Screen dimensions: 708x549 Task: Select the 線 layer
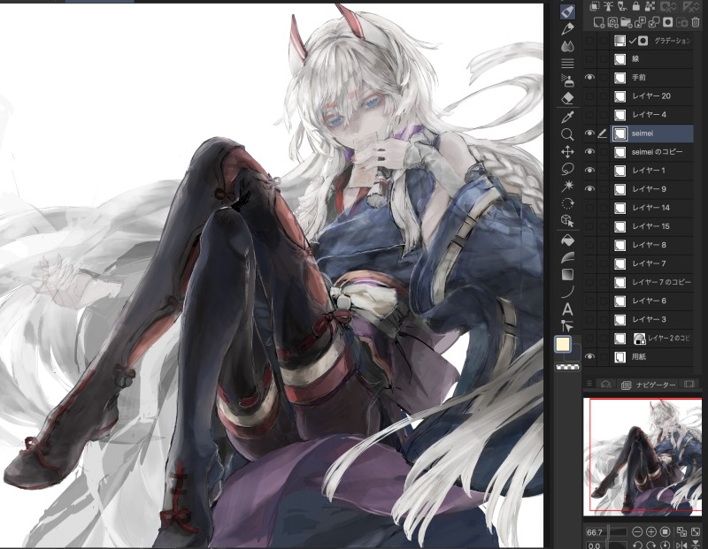(652, 58)
